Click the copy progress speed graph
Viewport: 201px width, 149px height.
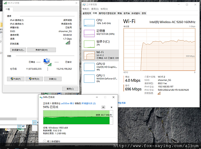[78, 117]
